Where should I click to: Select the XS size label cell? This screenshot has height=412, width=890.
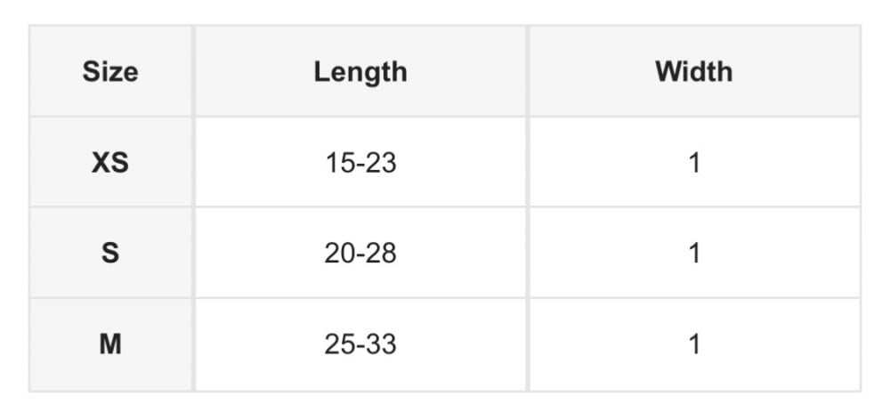click(110, 163)
